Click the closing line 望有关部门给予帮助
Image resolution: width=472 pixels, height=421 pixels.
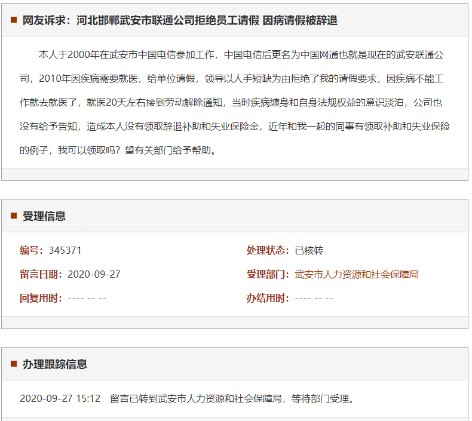click(168, 150)
